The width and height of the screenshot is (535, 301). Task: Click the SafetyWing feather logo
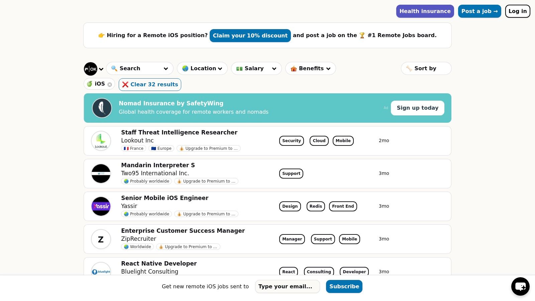pos(102,108)
